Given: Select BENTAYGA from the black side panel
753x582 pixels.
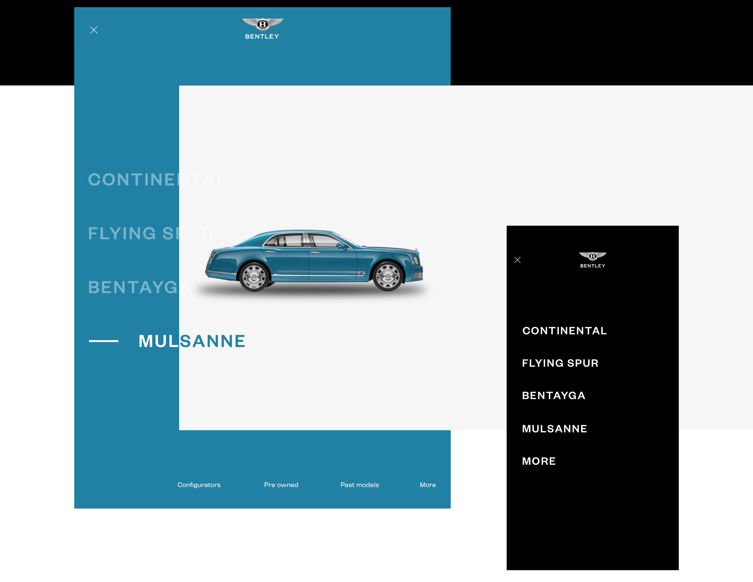Looking at the screenshot, I should [553, 395].
